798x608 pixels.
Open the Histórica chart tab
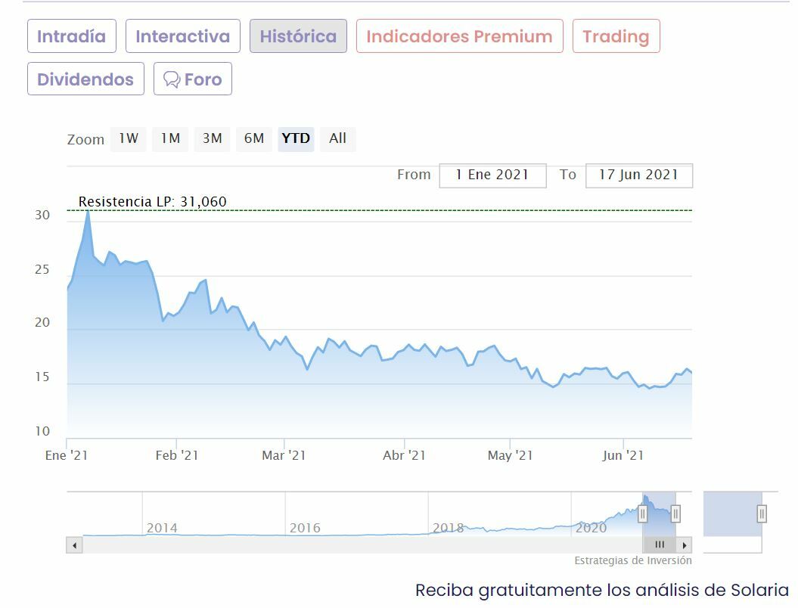point(298,36)
